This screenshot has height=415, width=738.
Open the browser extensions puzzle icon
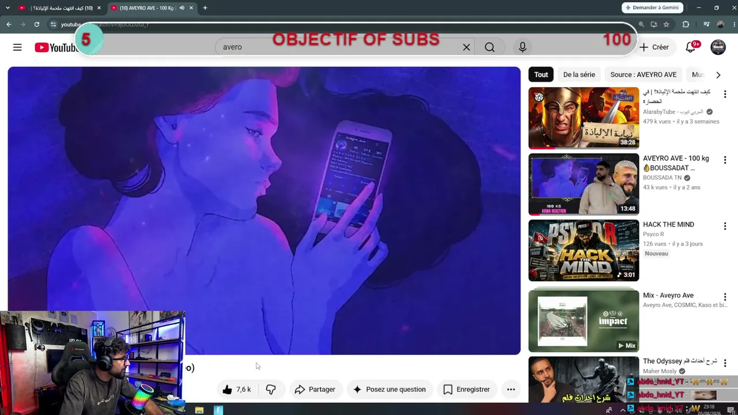coord(686,24)
